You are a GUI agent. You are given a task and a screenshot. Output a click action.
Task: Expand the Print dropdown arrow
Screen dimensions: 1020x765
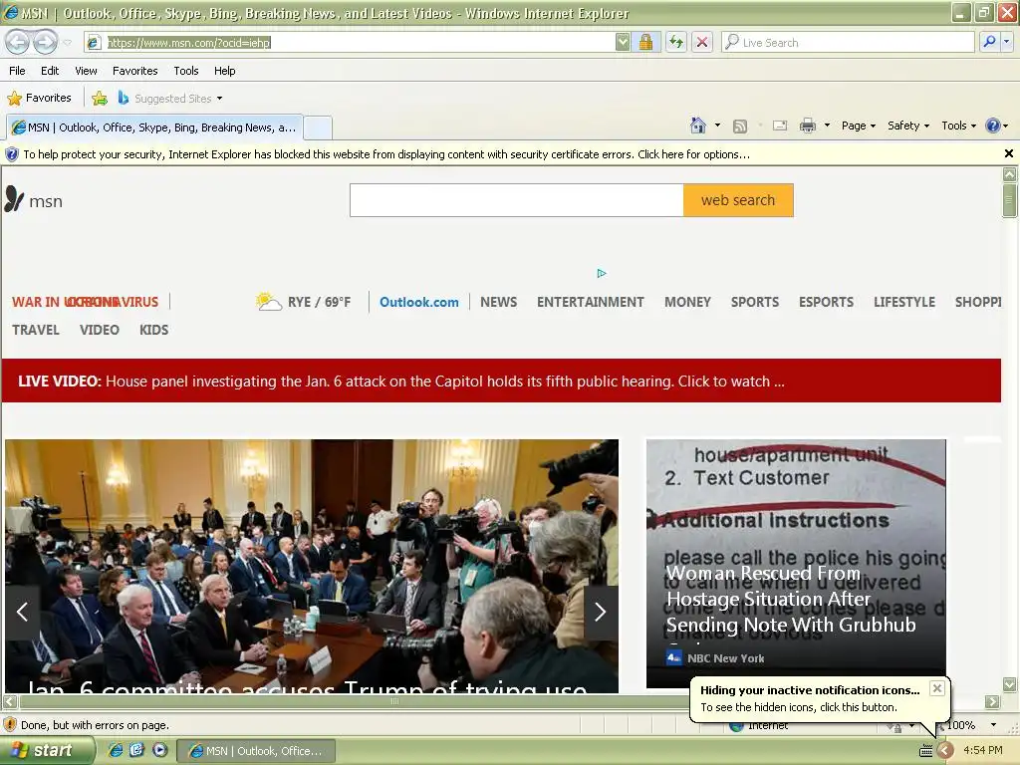pyautogui.click(x=827, y=126)
